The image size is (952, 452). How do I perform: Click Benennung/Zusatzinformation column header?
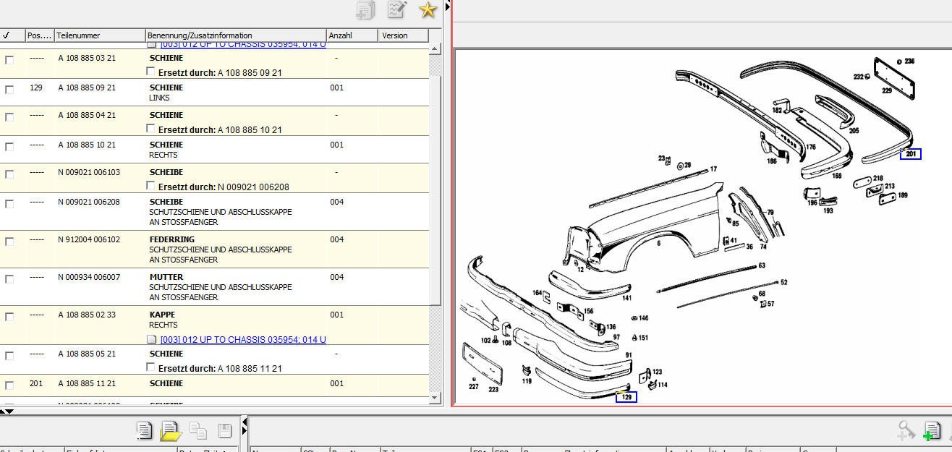tap(236, 35)
